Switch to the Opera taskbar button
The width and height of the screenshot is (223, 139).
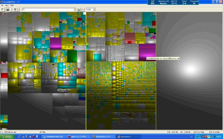click(x=79, y=136)
